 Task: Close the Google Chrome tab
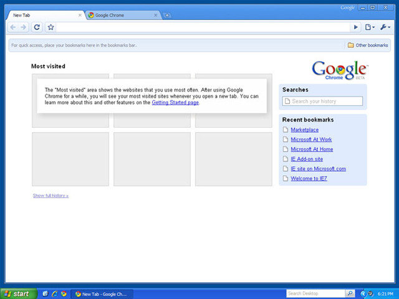(x=156, y=15)
